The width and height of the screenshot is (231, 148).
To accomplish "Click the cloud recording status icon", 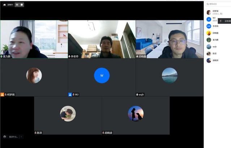I will (x=4, y=5).
